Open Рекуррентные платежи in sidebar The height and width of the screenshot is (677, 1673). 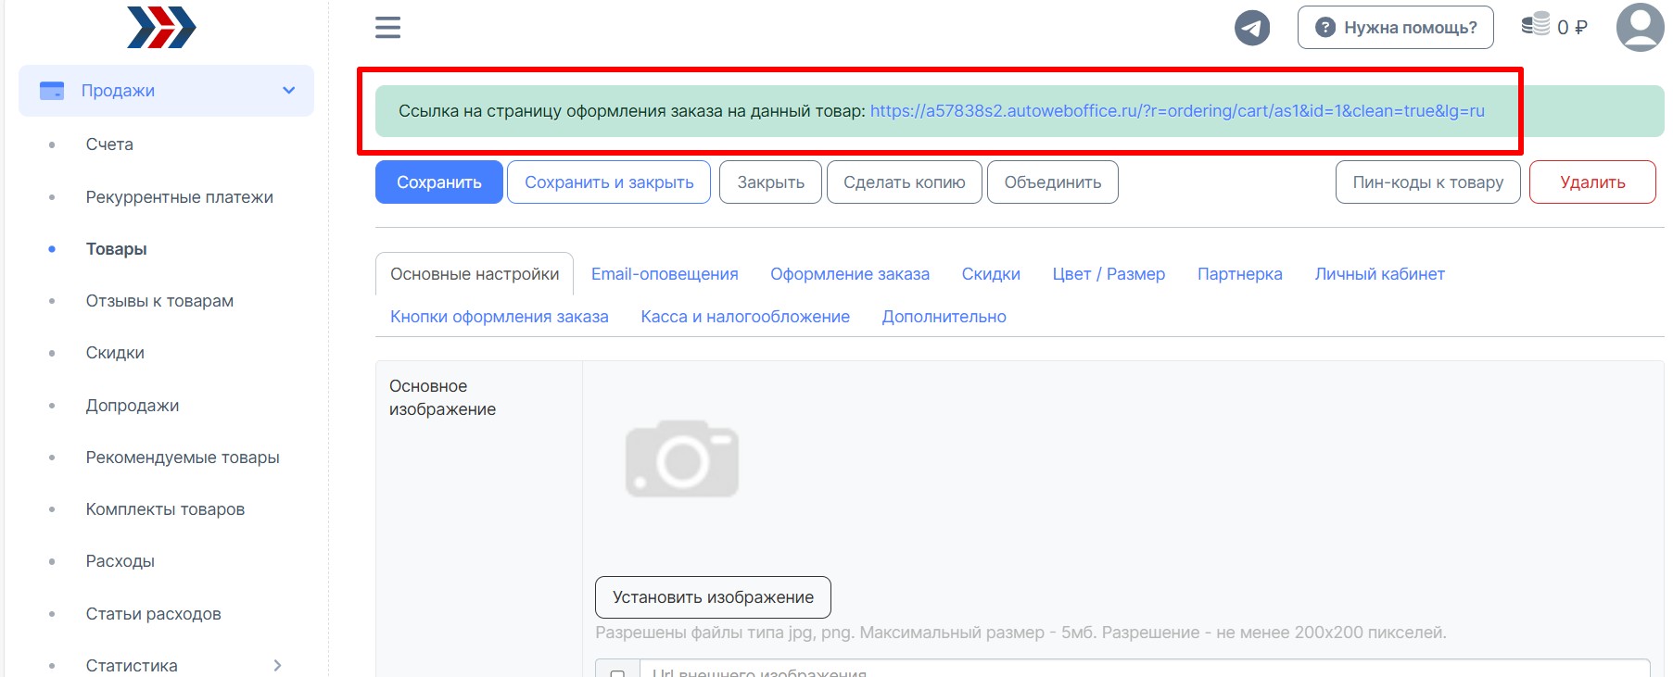180,197
